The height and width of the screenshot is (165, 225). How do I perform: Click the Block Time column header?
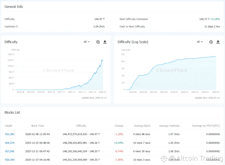tap(37, 126)
